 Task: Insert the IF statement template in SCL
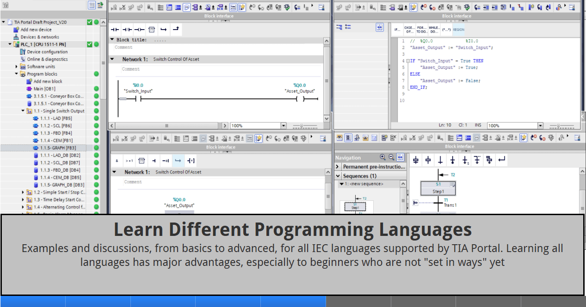(397, 30)
